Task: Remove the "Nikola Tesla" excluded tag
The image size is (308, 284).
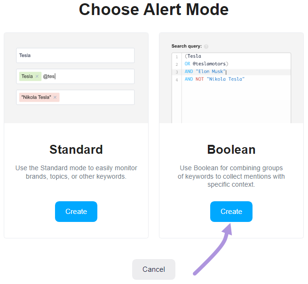Action: (55, 97)
